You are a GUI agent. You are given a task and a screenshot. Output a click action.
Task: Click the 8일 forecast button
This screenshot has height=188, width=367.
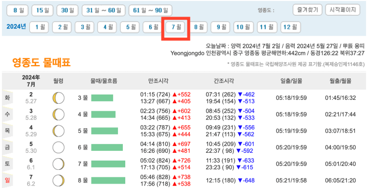click(17, 10)
